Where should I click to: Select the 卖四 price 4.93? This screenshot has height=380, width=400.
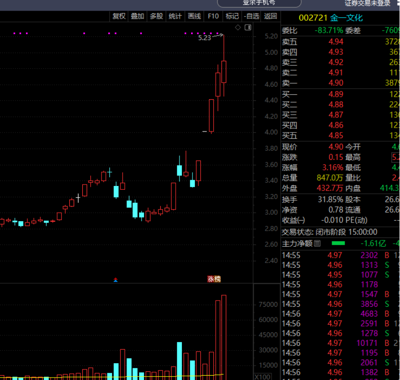point(335,52)
